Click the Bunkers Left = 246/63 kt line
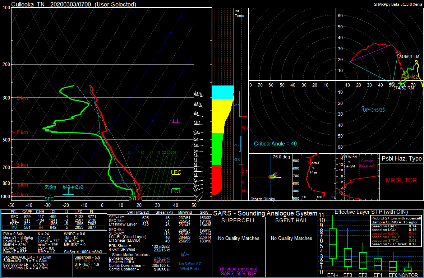This screenshot has height=278, width=424. pos(139,262)
